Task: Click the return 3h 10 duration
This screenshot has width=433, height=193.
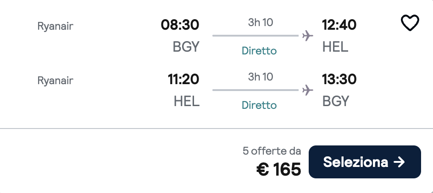Action: tap(261, 76)
